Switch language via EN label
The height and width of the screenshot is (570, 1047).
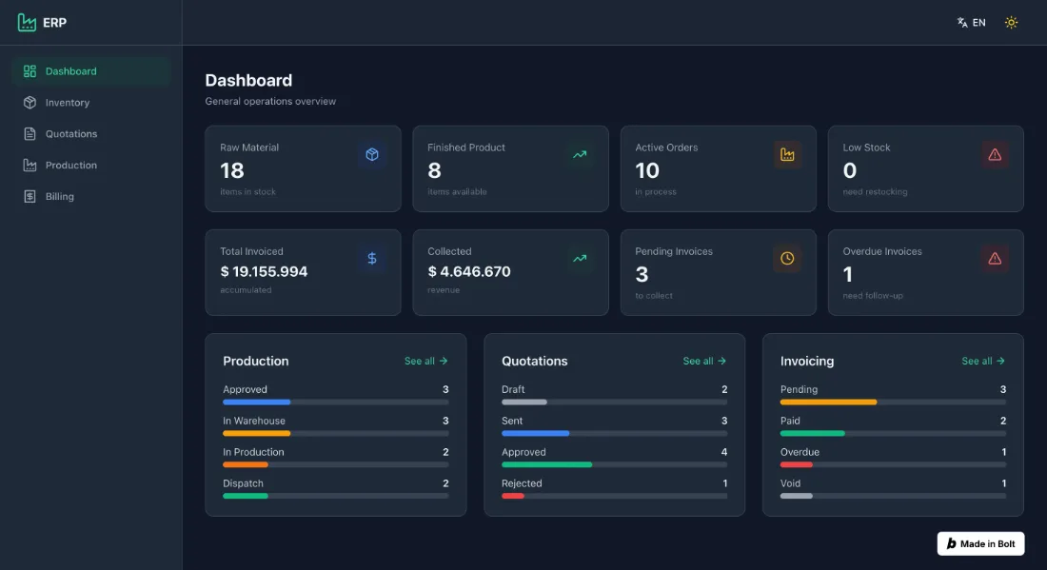coord(978,23)
